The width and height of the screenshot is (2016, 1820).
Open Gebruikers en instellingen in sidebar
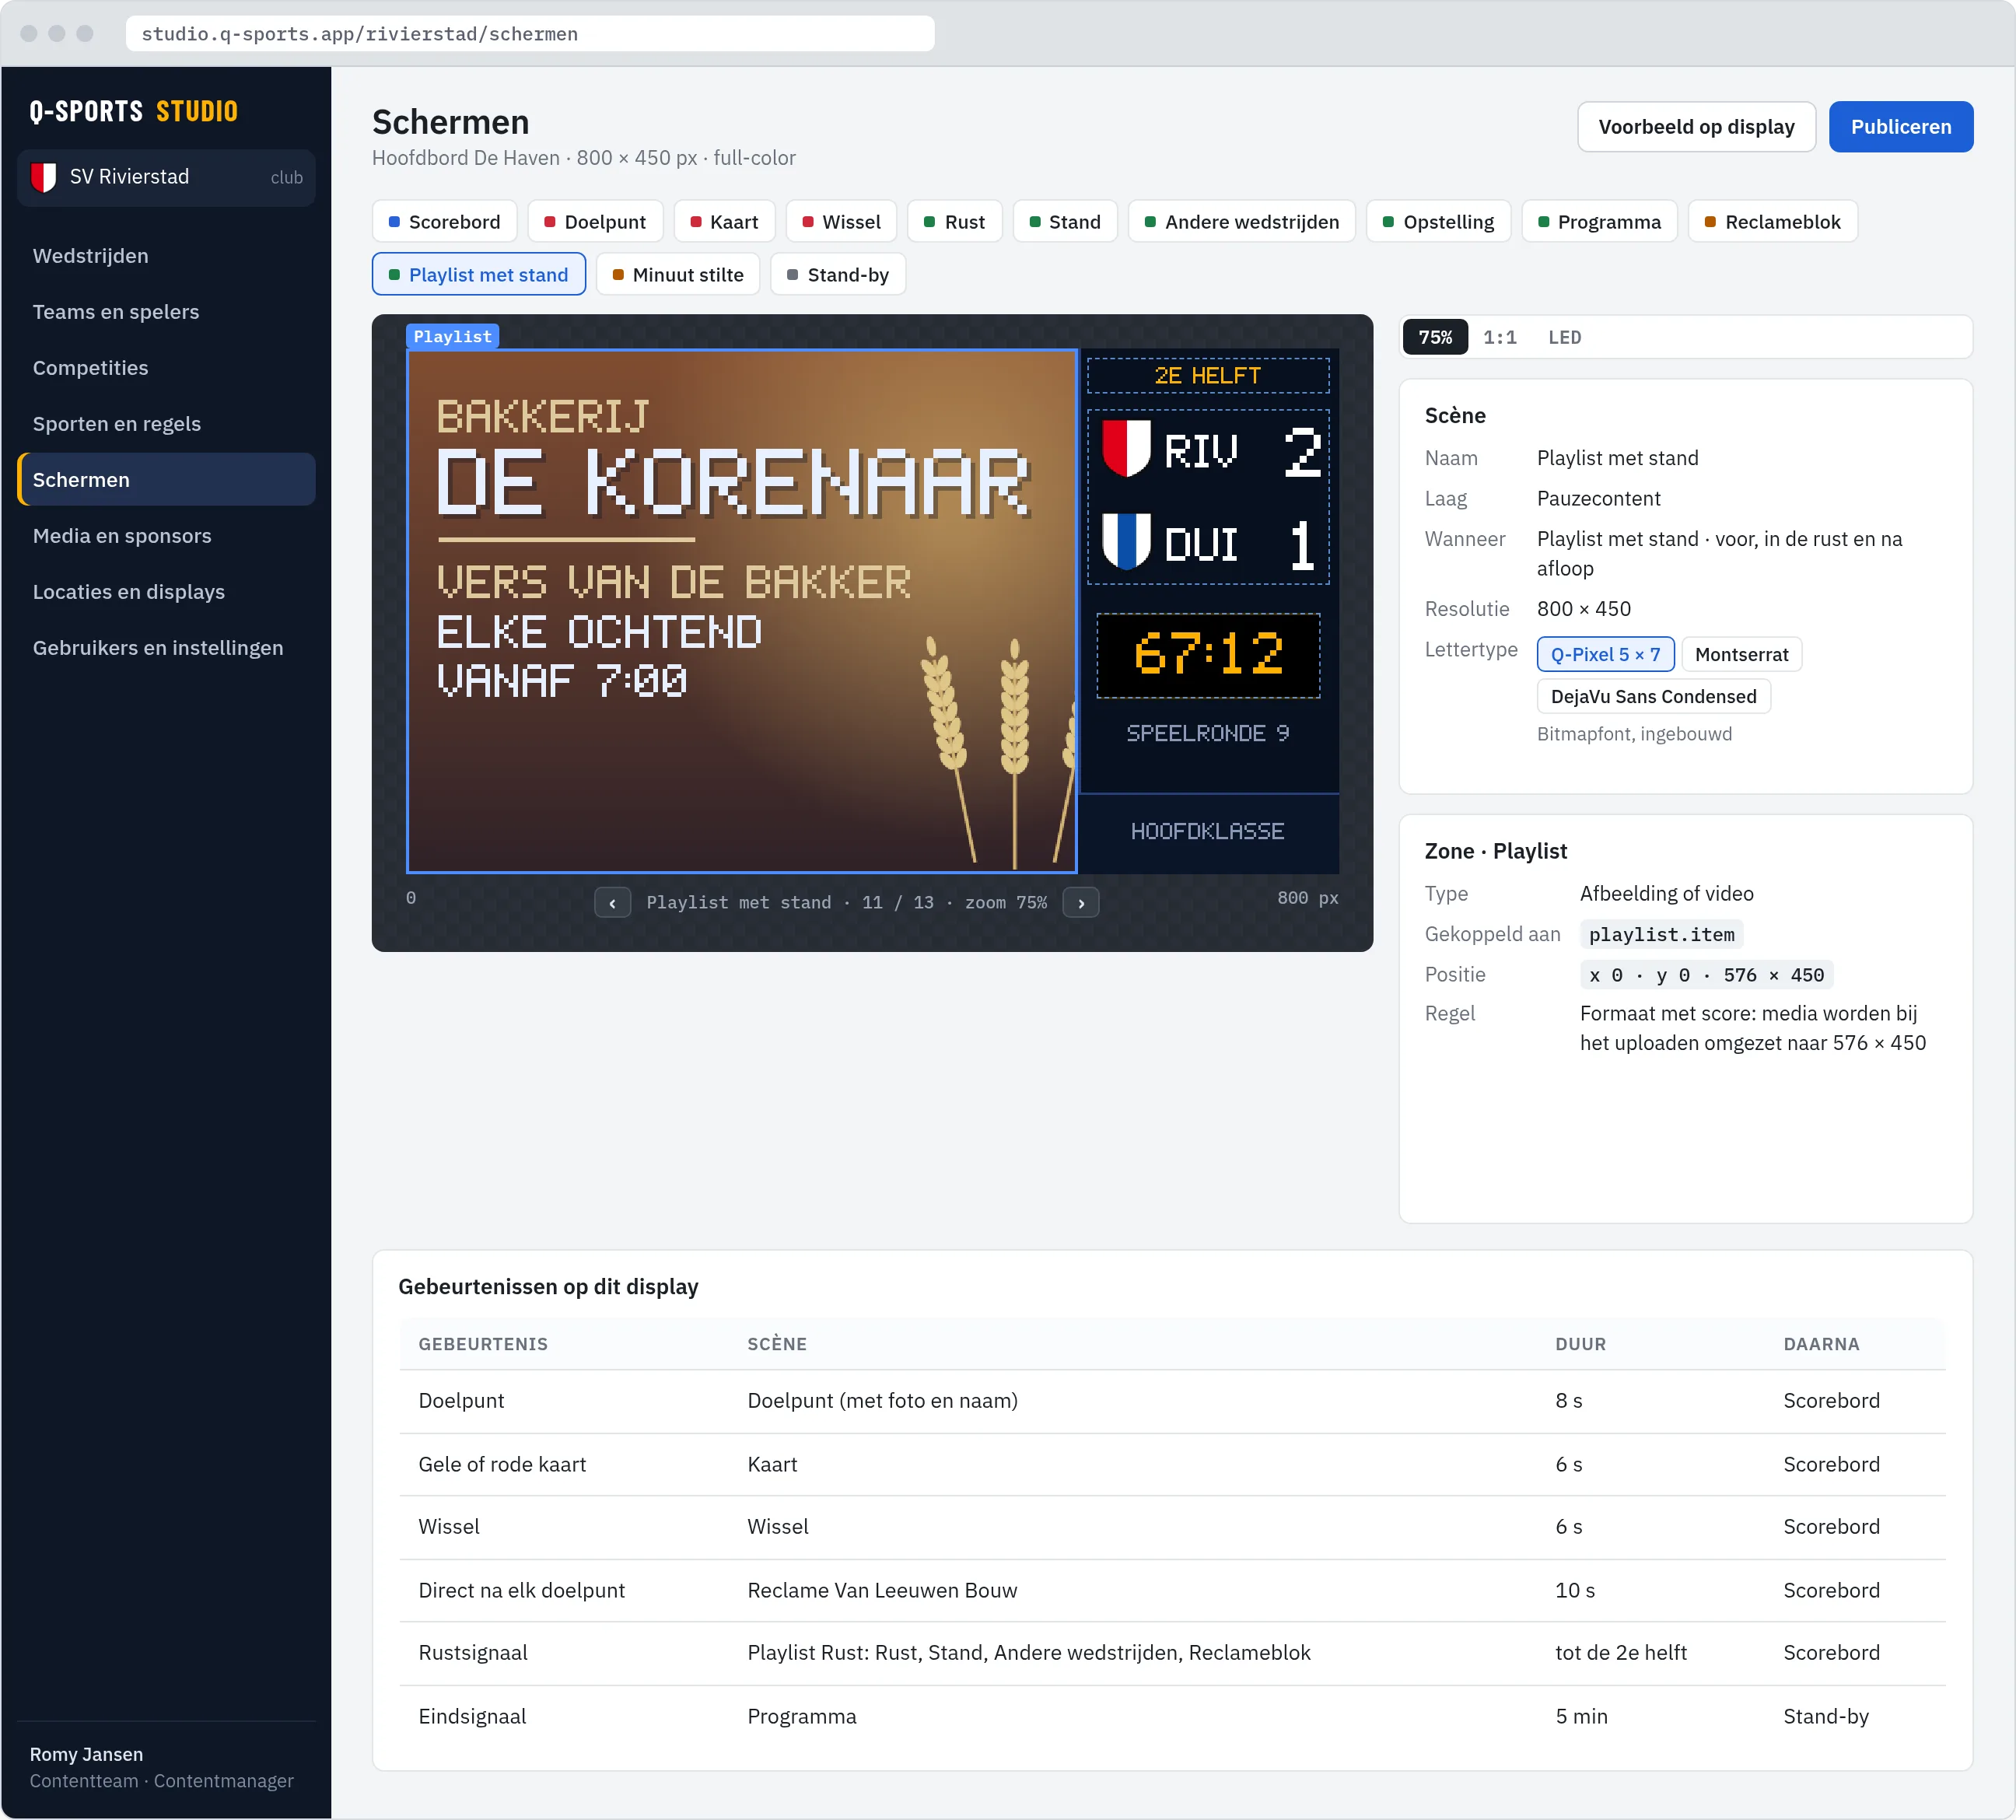166,648
